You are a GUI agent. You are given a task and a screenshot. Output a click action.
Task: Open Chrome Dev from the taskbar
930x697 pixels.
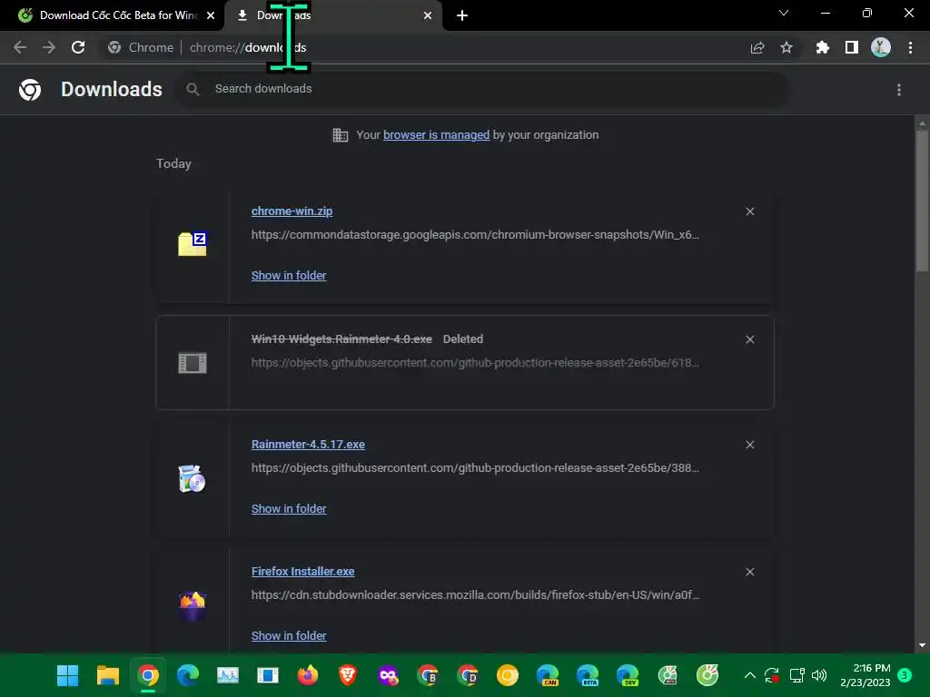point(468,675)
